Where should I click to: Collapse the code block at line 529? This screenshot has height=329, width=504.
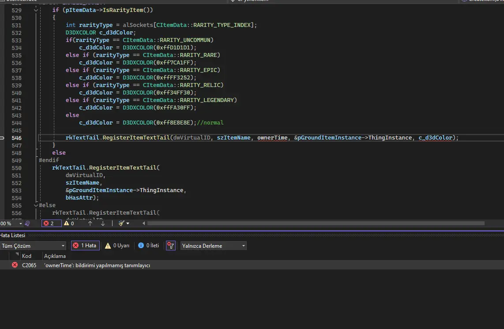coord(36,10)
